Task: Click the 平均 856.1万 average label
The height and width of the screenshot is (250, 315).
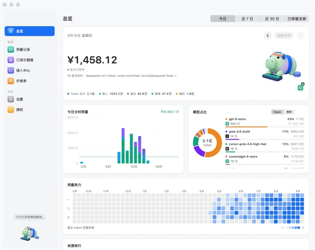Action: [170, 112]
